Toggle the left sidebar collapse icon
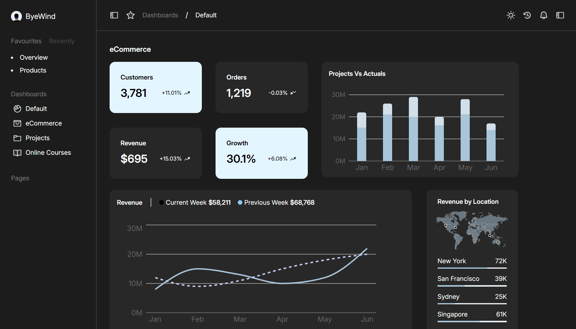The height and width of the screenshot is (329, 576). [114, 15]
